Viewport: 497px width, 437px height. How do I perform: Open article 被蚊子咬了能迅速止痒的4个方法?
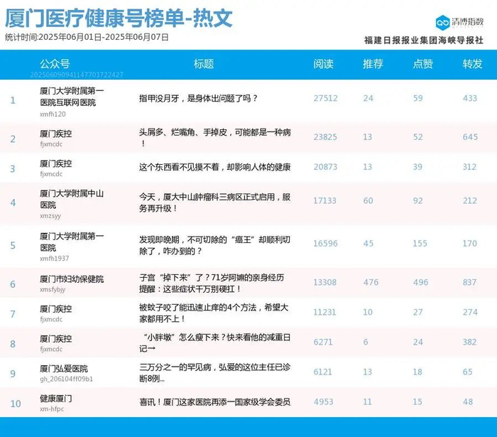tap(214, 313)
